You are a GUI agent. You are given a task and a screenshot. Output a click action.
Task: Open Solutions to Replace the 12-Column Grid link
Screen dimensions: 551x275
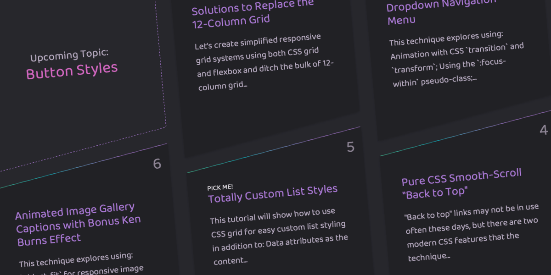pyautogui.click(x=253, y=13)
